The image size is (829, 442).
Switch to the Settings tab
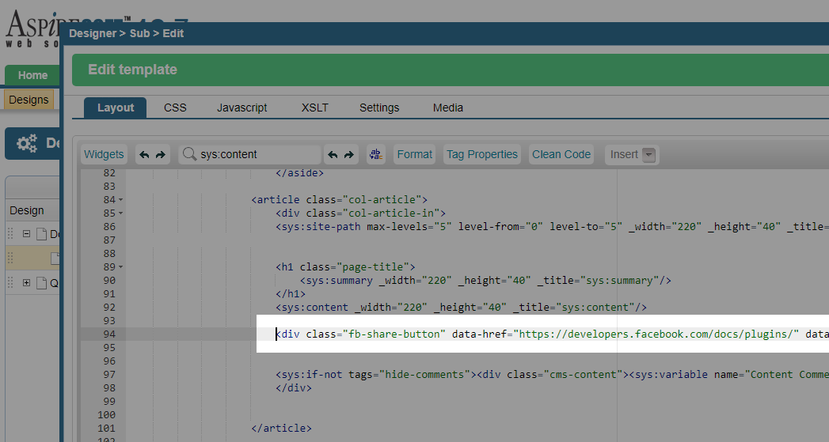pos(379,108)
